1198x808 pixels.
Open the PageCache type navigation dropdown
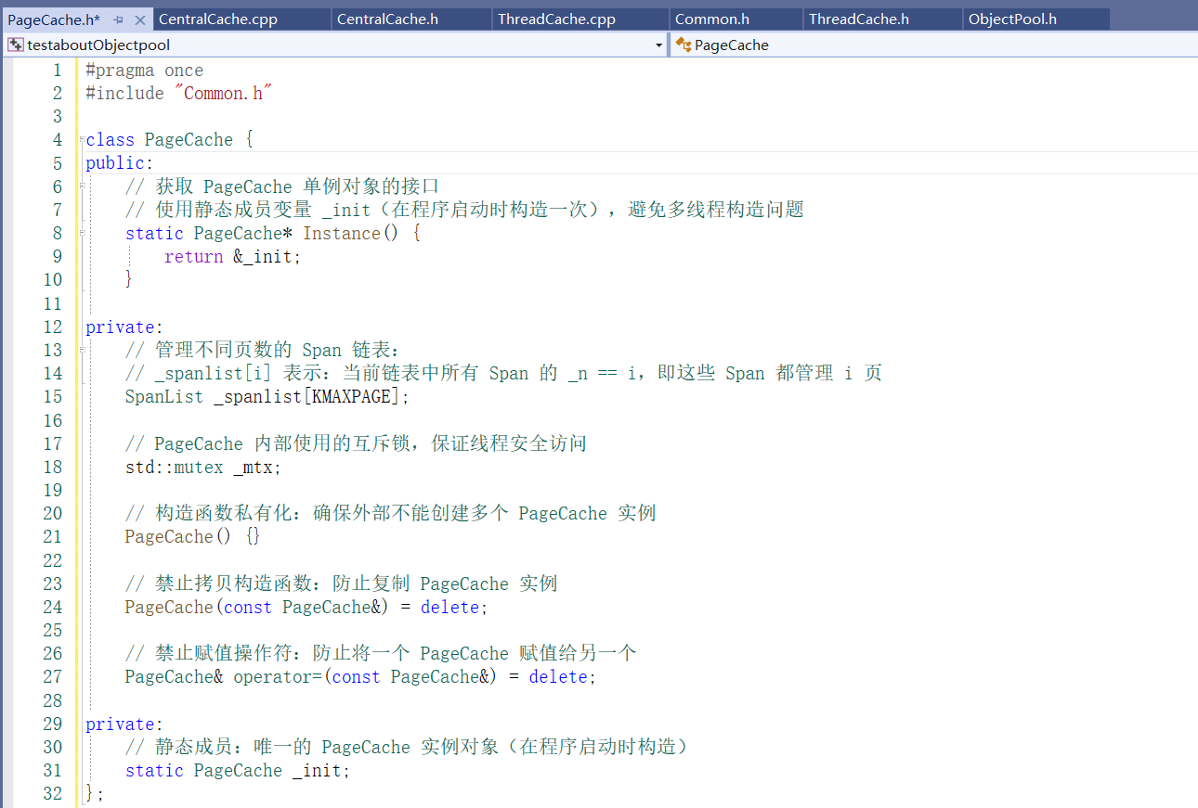click(932, 45)
